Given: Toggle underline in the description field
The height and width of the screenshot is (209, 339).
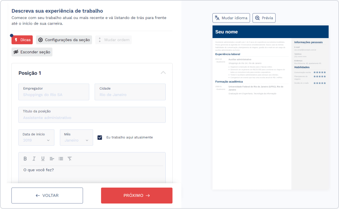Looking at the screenshot, I should (x=42, y=158).
